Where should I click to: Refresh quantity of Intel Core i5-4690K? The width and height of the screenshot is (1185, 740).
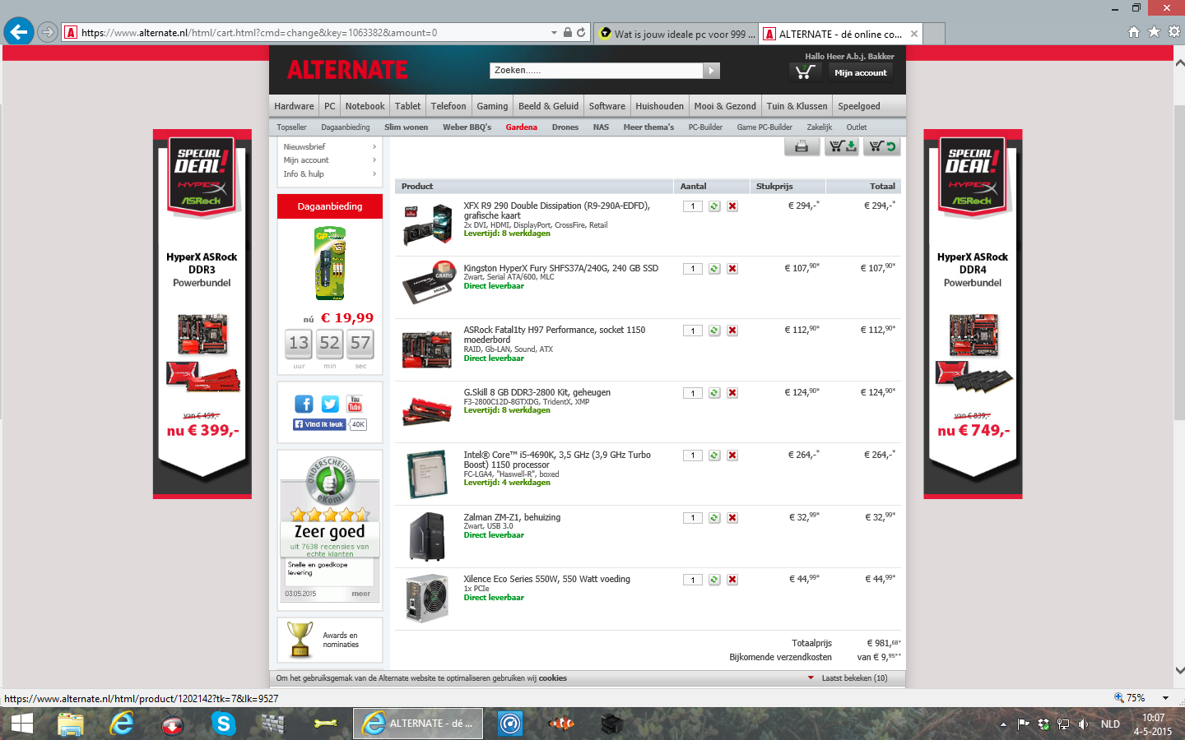(x=714, y=456)
